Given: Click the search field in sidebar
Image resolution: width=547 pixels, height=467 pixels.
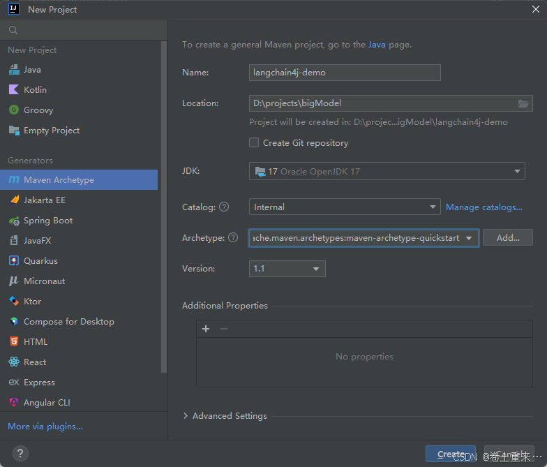Looking at the screenshot, I should (84, 30).
